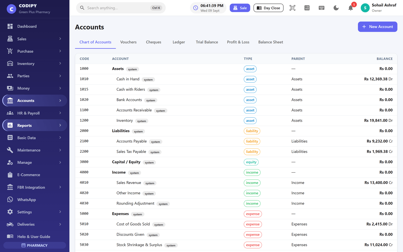
Task: Click the Deliveries motorbike icon
Action: point(10,224)
